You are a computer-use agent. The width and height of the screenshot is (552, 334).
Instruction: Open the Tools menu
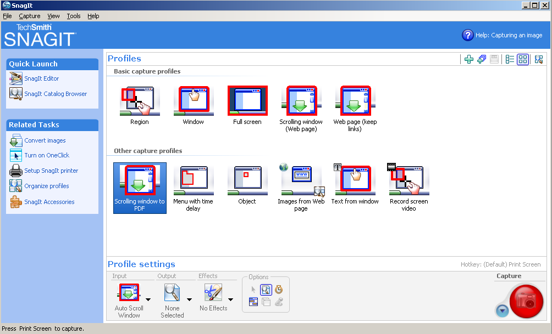pyautogui.click(x=74, y=16)
